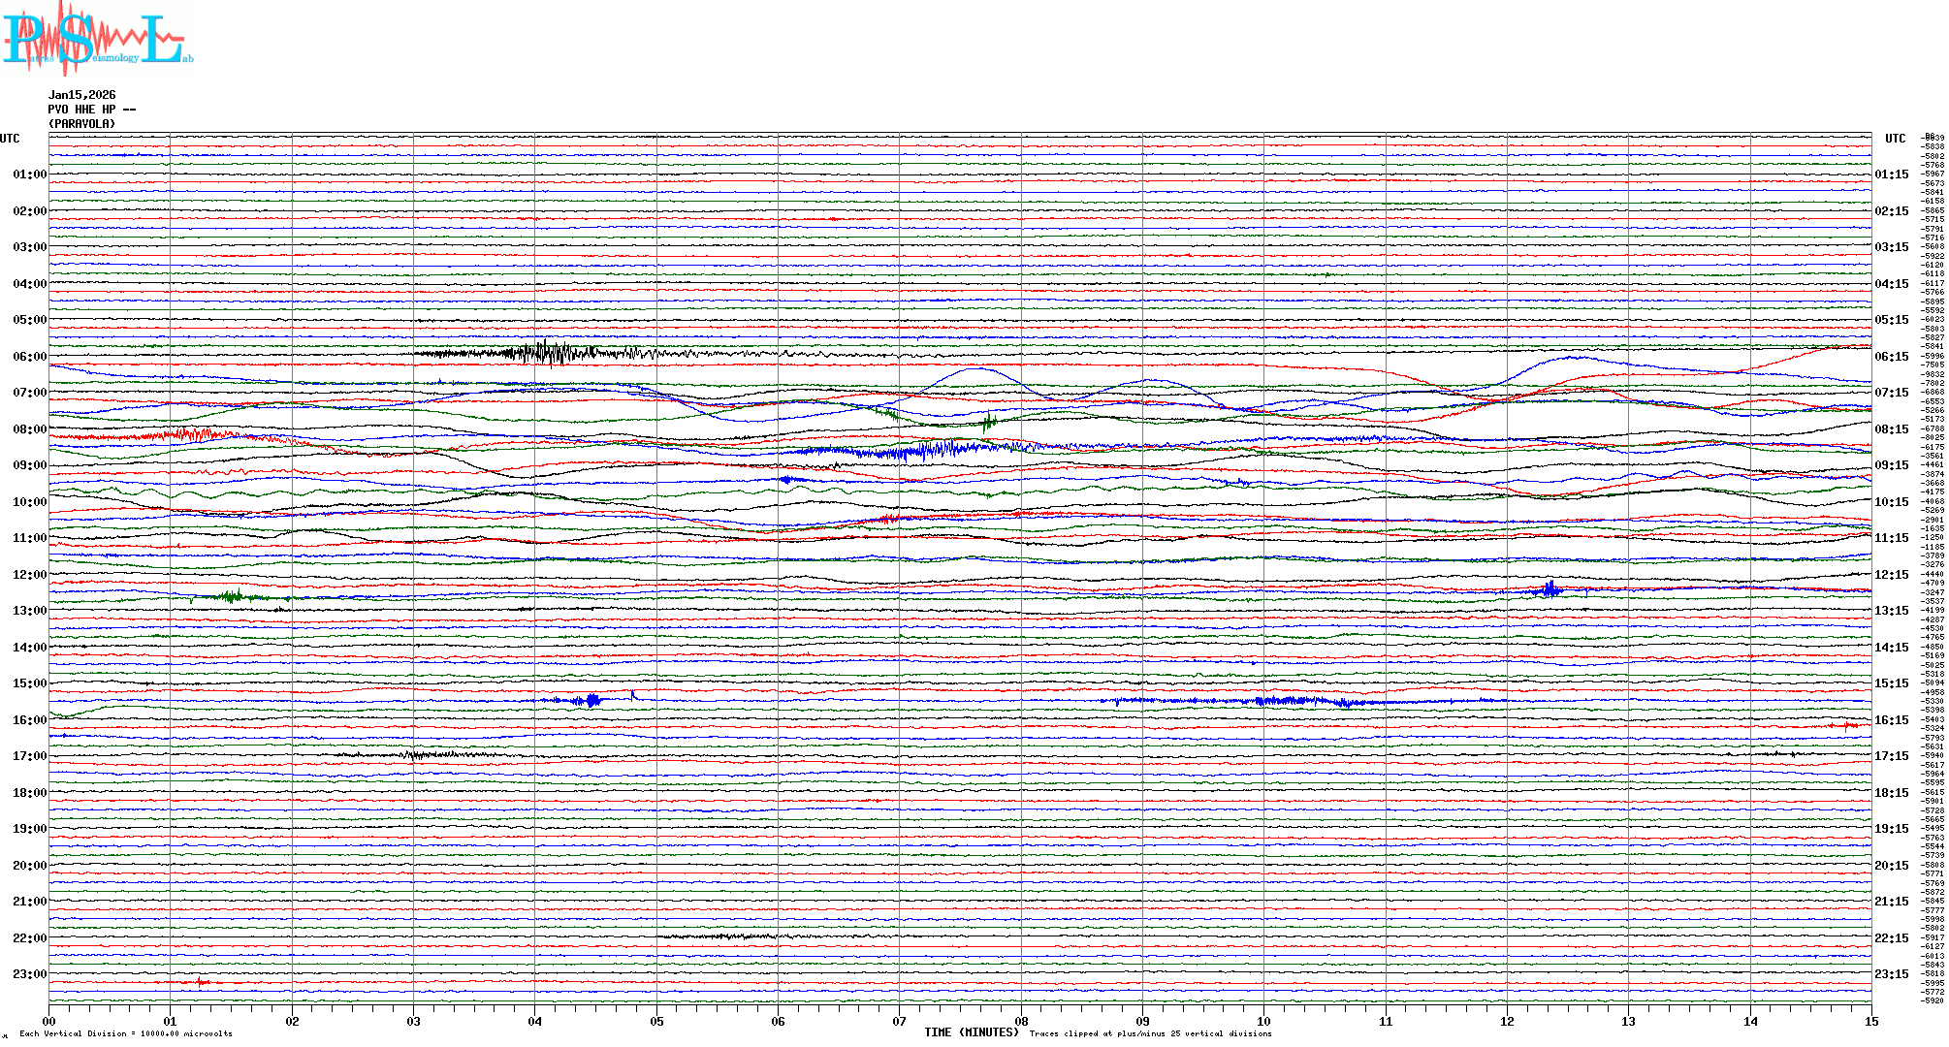The width and height of the screenshot is (1949, 1047).
Task: Select the 12:00 hour label on left
Action: pyautogui.click(x=29, y=575)
